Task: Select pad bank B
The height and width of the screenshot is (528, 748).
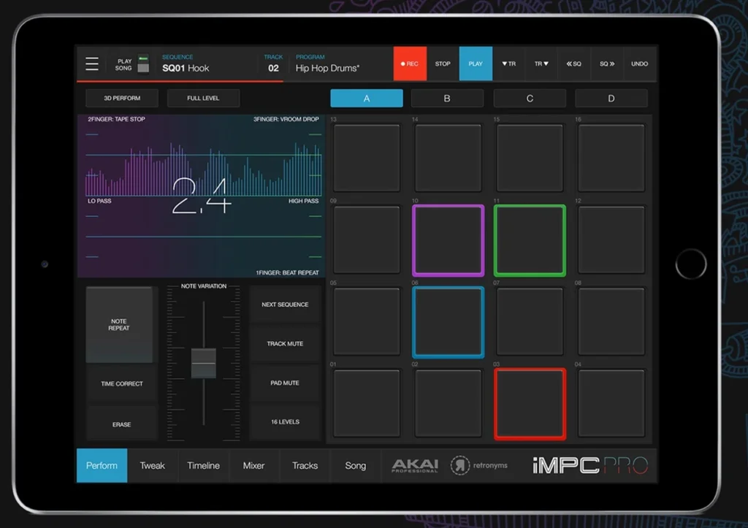Action: pyautogui.click(x=447, y=99)
